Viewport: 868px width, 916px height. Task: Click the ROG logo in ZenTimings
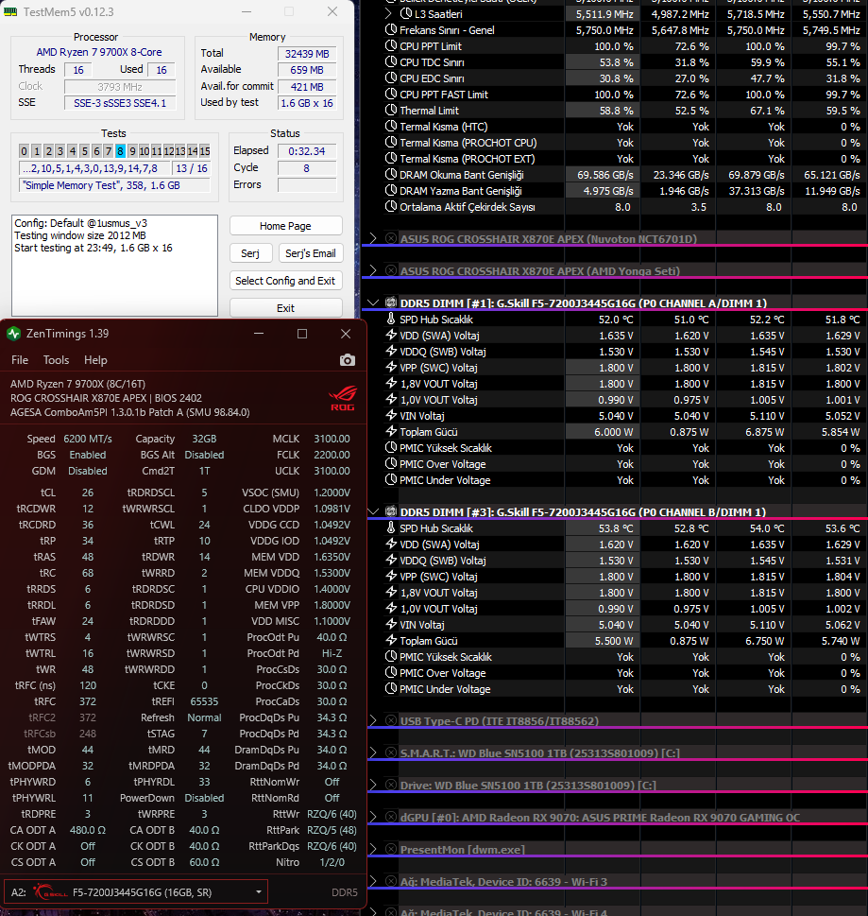[343, 398]
